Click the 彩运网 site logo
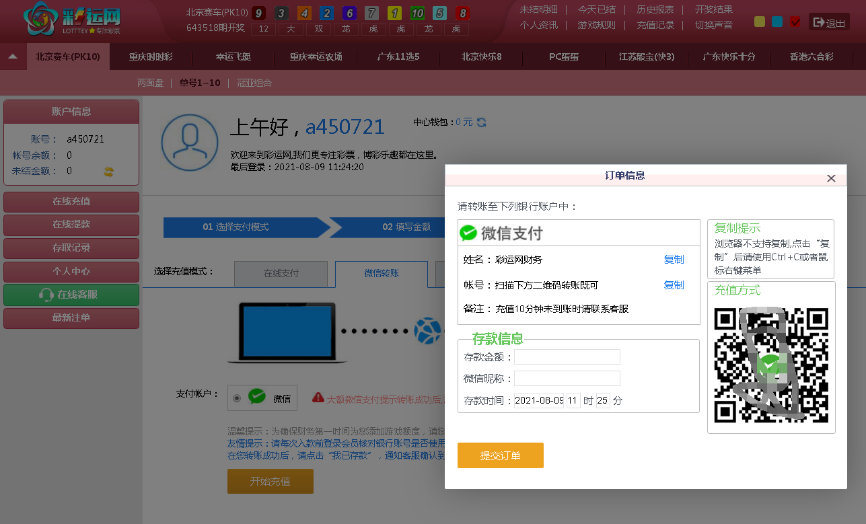 67,20
